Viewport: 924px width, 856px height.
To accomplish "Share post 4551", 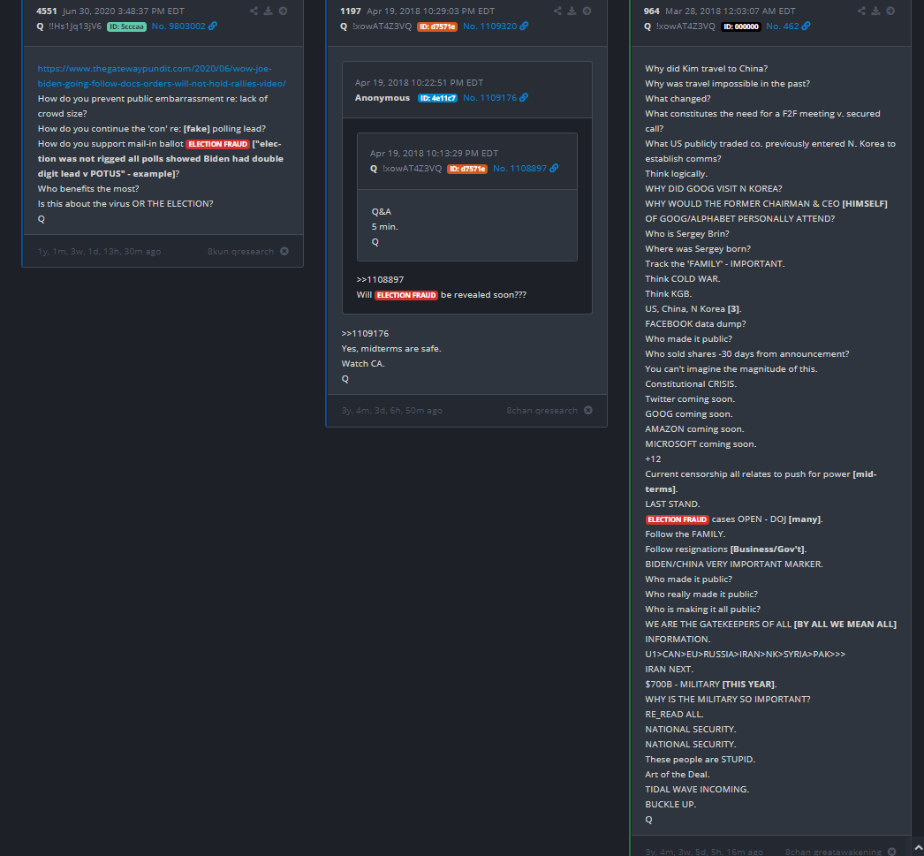I will pyautogui.click(x=254, y=11).
